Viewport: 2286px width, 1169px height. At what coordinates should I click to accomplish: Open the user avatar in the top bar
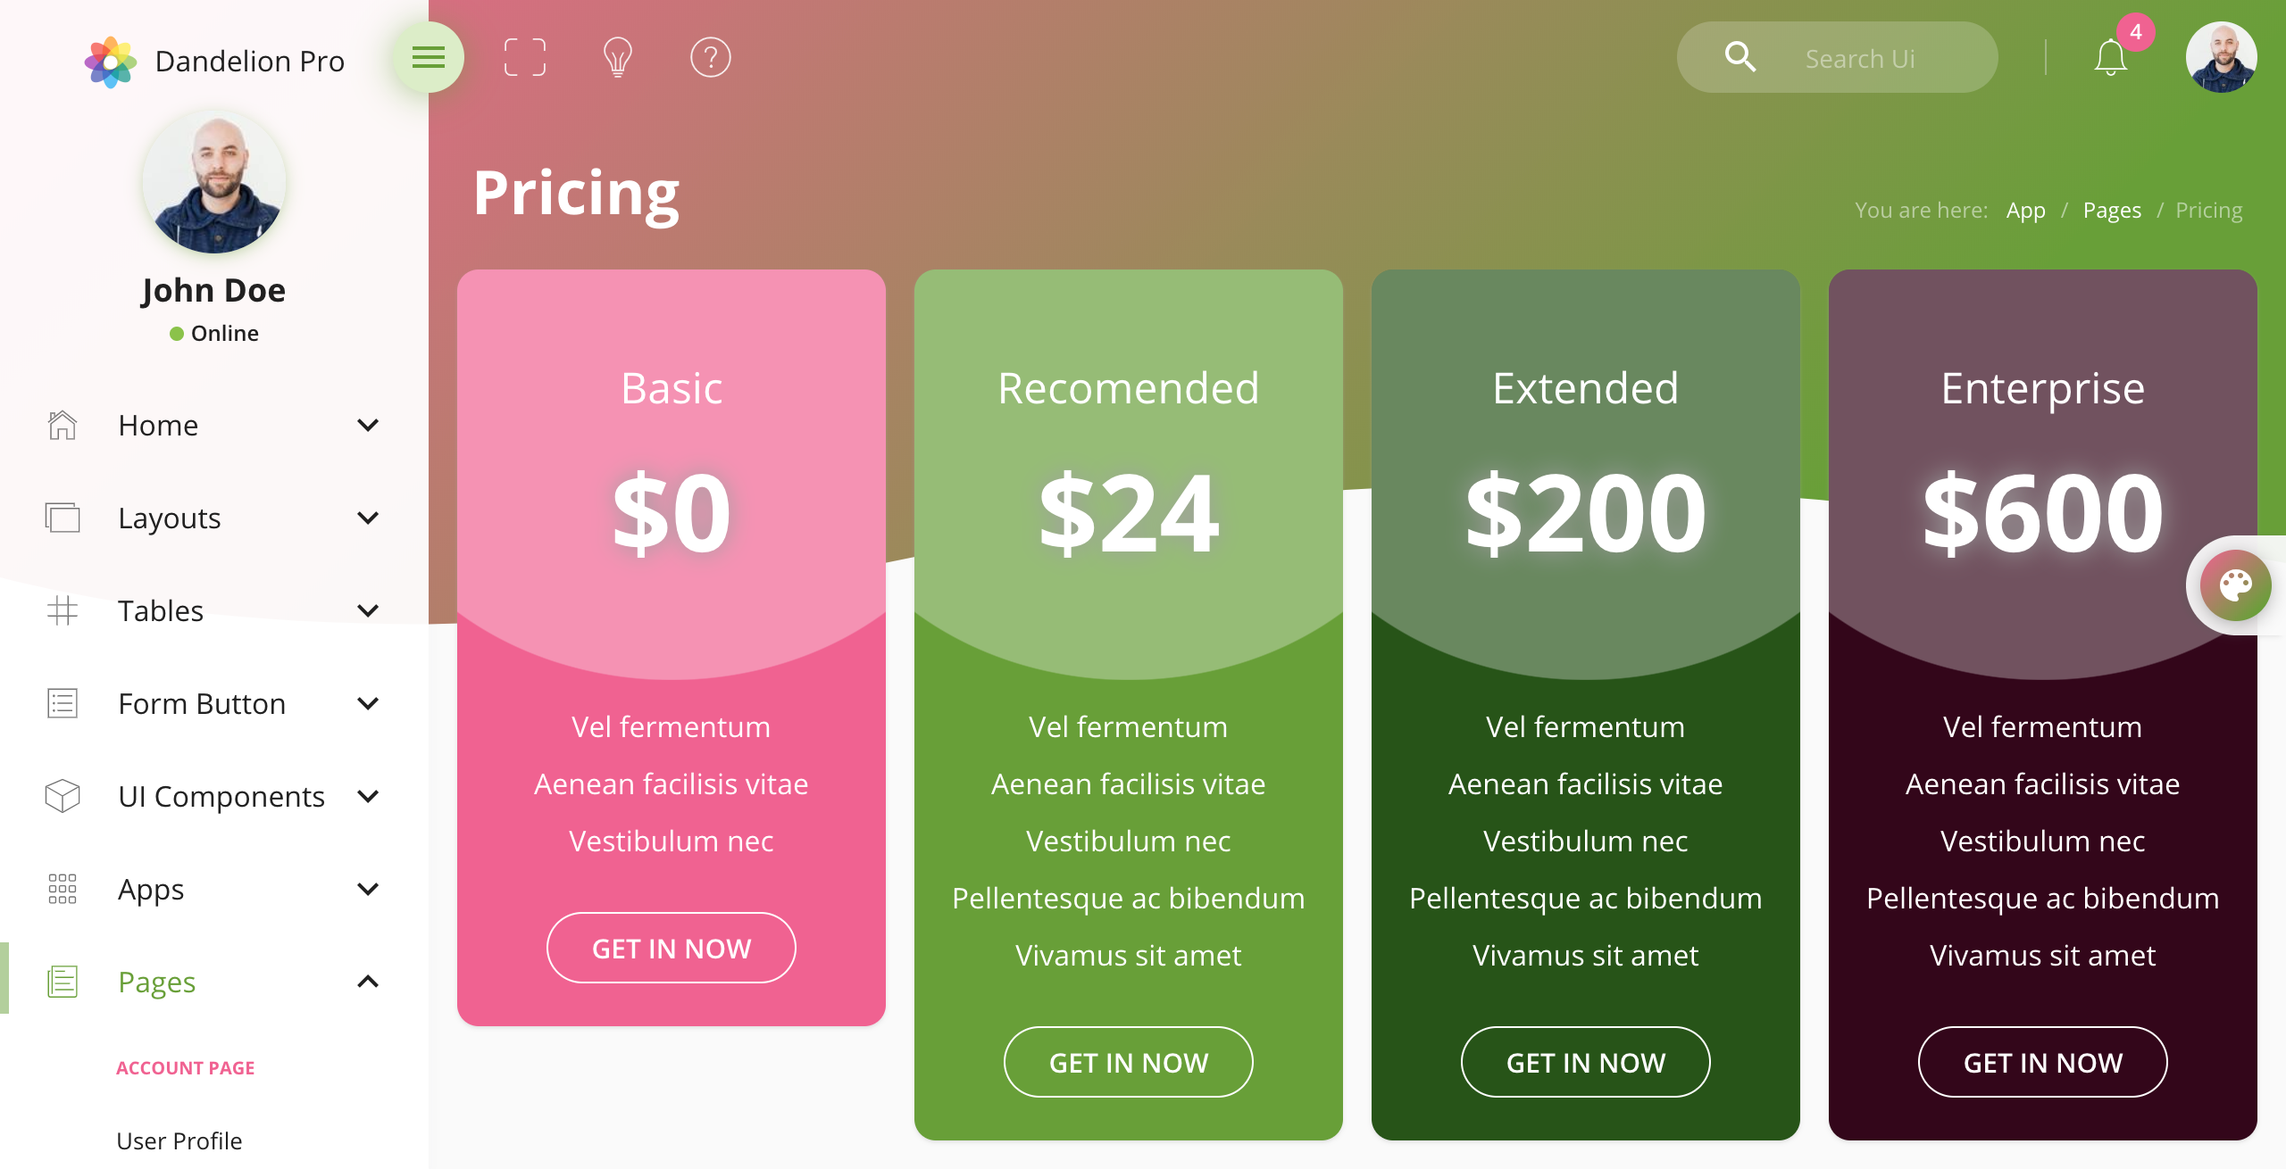[2222, 58]
